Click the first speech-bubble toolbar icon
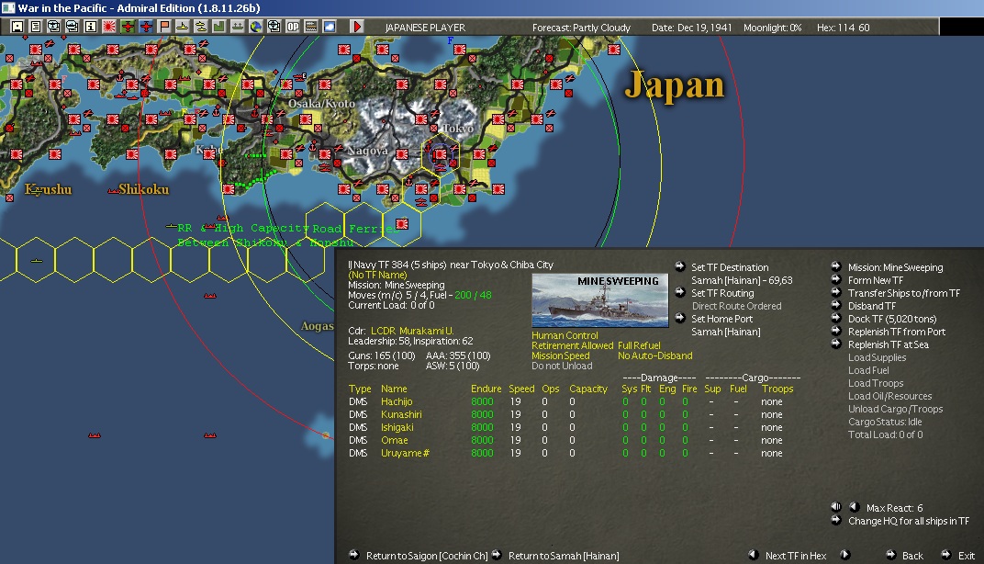The width and height of the screenshot is (984, 564). point(54,27)
